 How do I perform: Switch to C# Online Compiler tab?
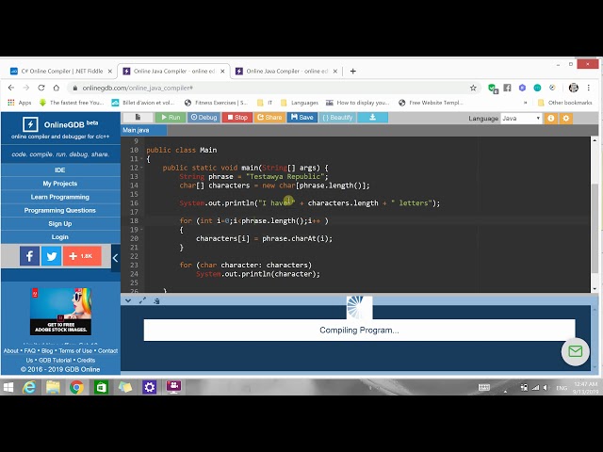tap(61, 72)
